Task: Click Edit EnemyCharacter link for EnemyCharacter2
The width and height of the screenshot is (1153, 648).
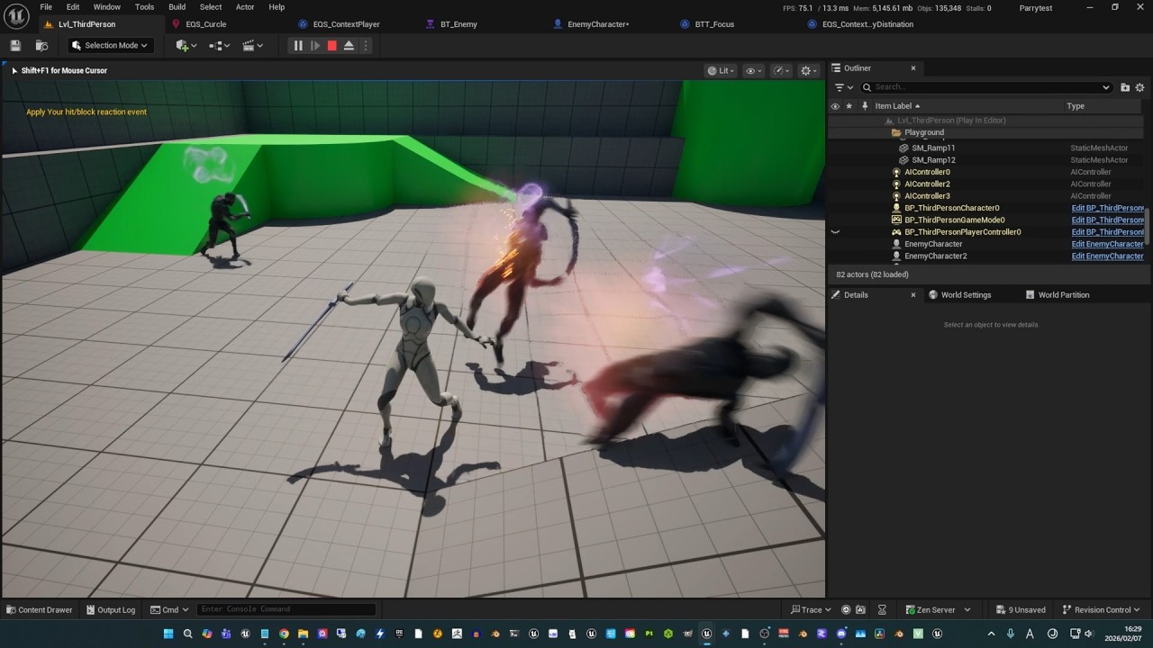Action: click(1107, 256)
